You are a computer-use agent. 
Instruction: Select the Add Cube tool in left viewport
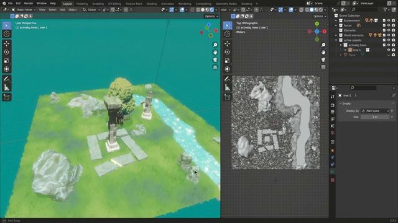pos(7,97)
